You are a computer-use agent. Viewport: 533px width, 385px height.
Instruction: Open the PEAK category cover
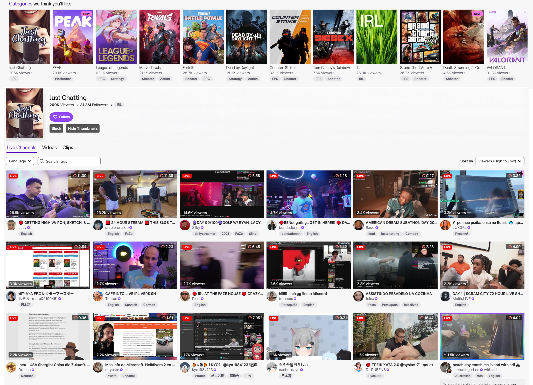(73, 37)
